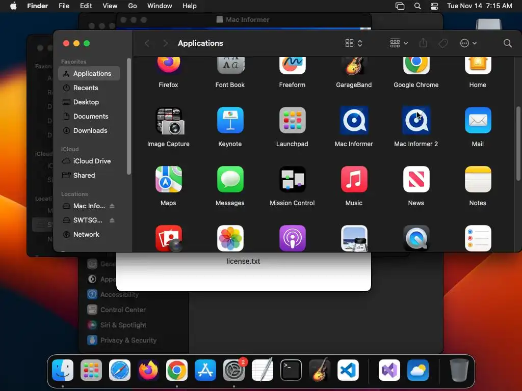Open the Group By dropdown in toolbar
The width and height of the screenshot is (522, 391).
pos(399,43)
